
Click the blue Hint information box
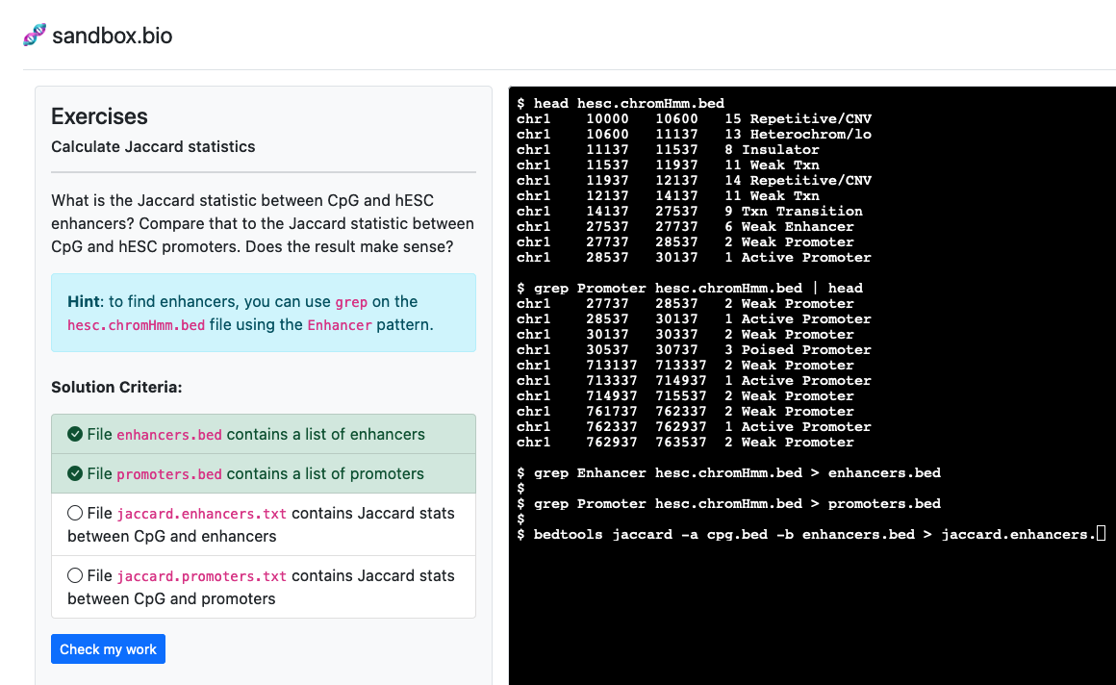pyautogui.click(x=263, y=314)
